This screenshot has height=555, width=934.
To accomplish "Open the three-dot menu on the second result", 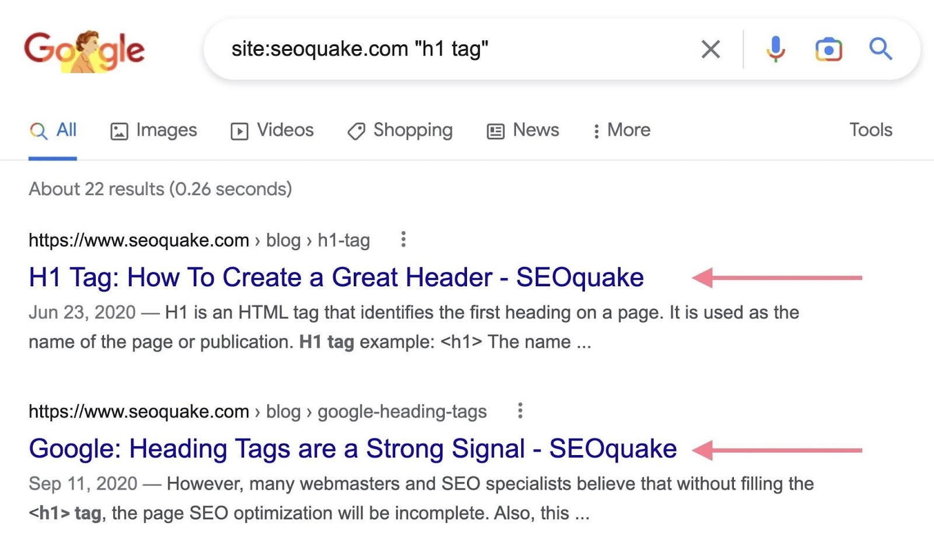I will point(520,411).
